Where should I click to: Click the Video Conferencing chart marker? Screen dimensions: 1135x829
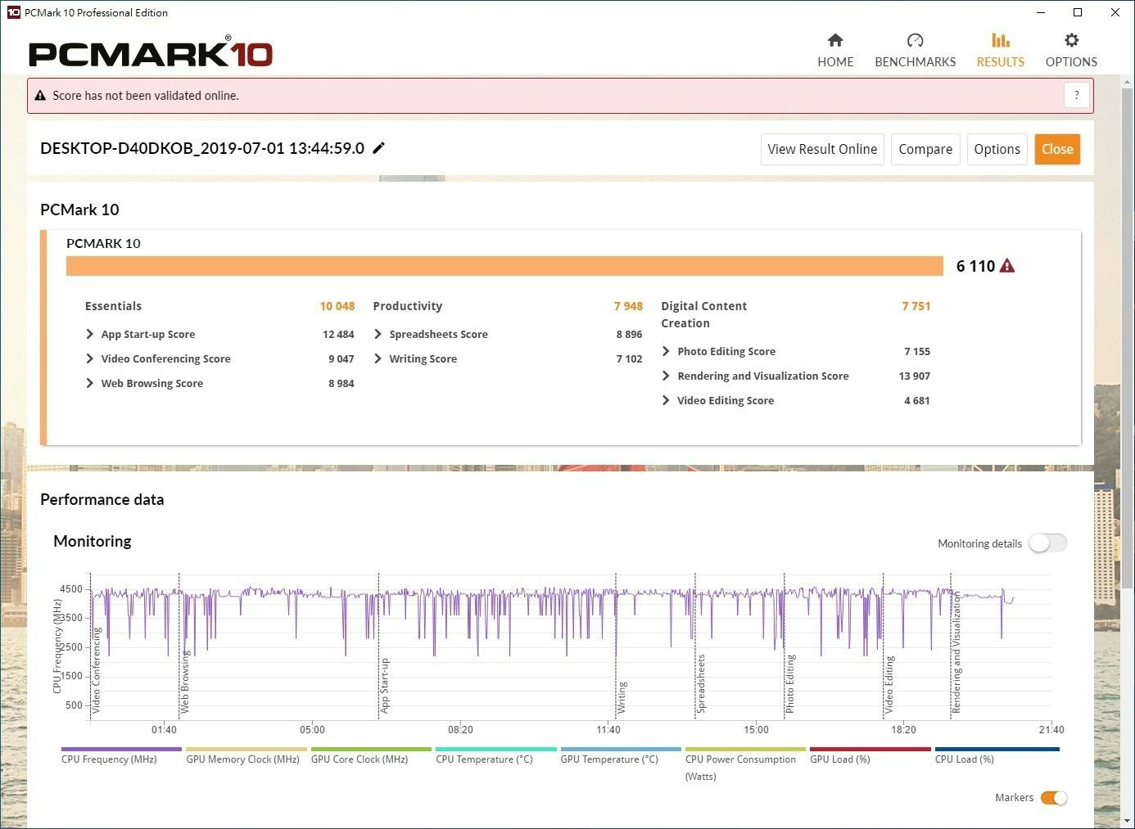click(96, 670)
